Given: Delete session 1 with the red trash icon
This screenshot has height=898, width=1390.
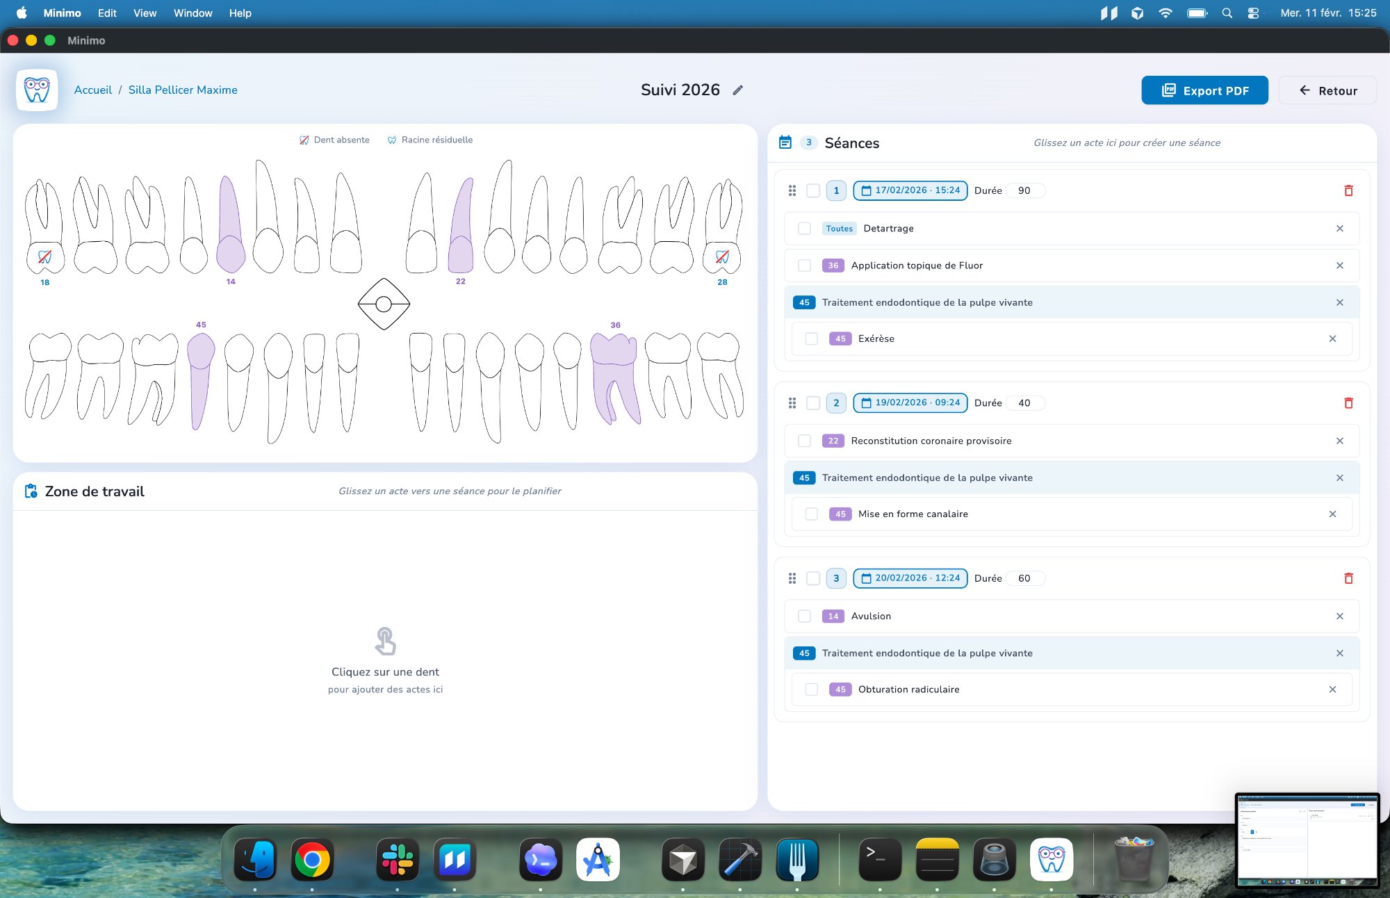Looking at the screenshot, I should point(1348,190).
